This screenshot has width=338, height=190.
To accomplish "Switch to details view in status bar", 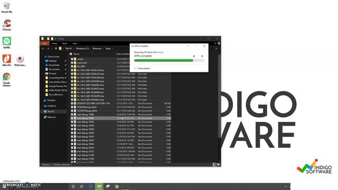I will (214, 165).
